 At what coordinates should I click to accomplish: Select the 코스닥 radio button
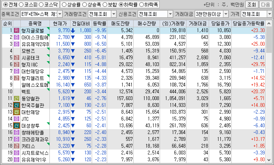point(41,5)
